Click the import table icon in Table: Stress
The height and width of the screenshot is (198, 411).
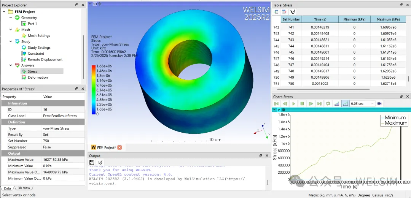pos(276,12)
